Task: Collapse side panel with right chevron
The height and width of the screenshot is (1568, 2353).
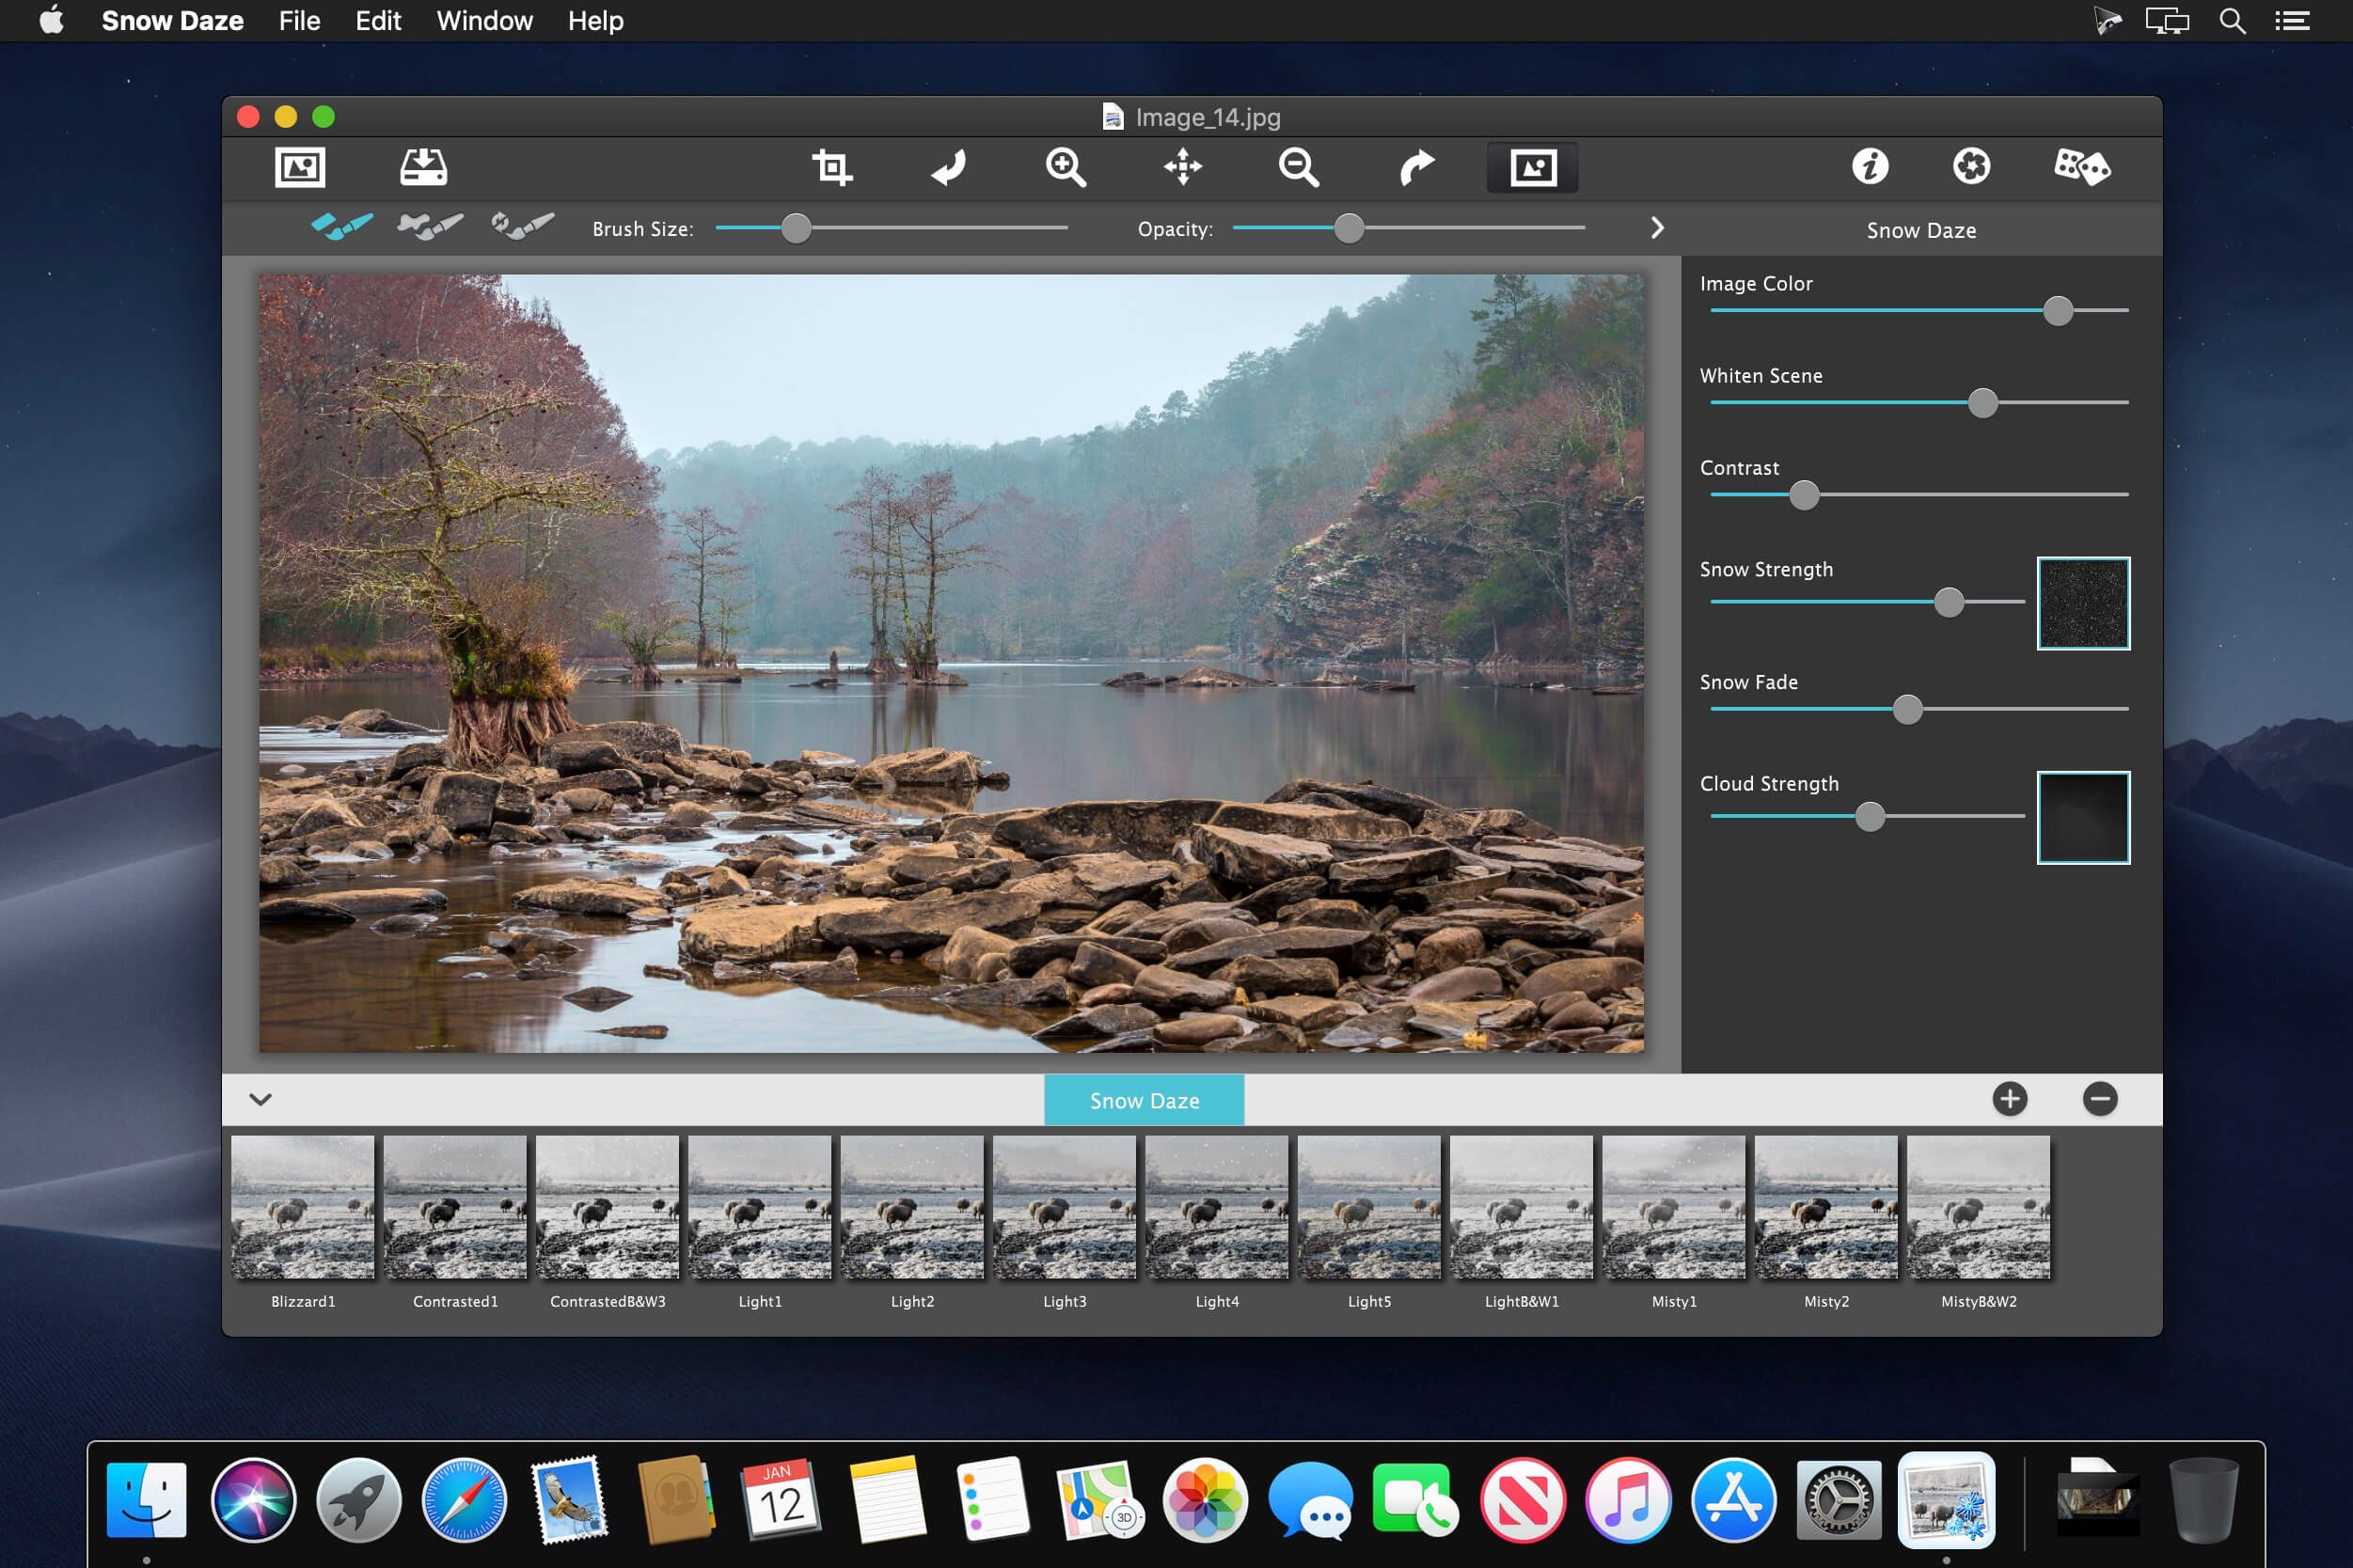Action: (1657, 228)
